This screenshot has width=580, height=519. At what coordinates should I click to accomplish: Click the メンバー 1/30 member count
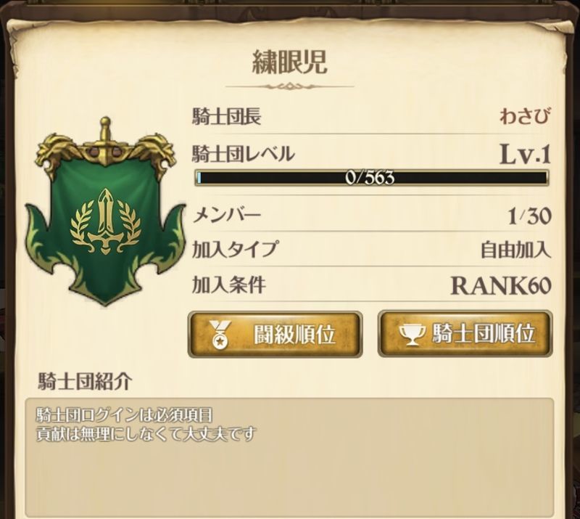point(530,216)
